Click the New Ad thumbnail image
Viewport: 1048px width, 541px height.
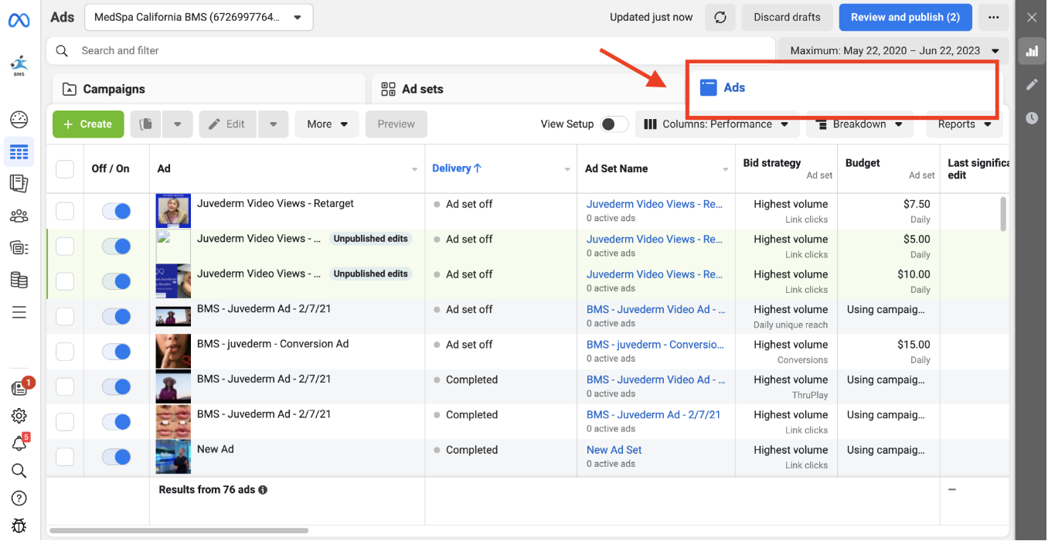[x=173, y=457]
